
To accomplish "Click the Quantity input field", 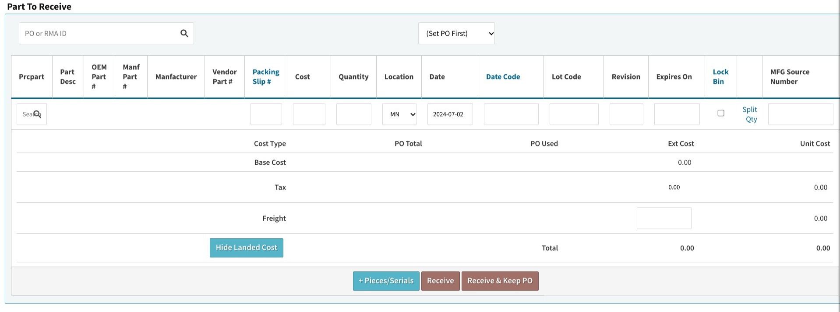I will click(353, 114).
